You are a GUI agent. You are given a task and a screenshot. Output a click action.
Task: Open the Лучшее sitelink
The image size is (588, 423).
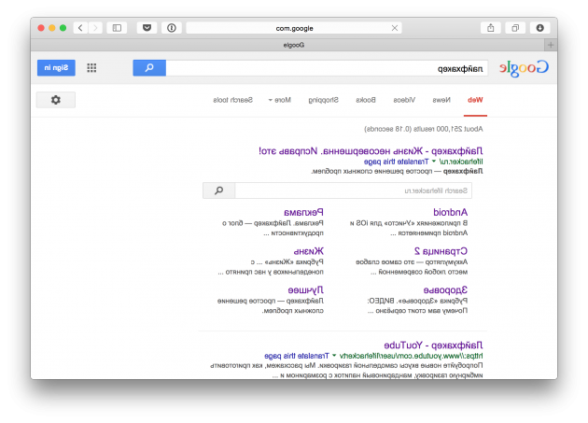[305, 290]
